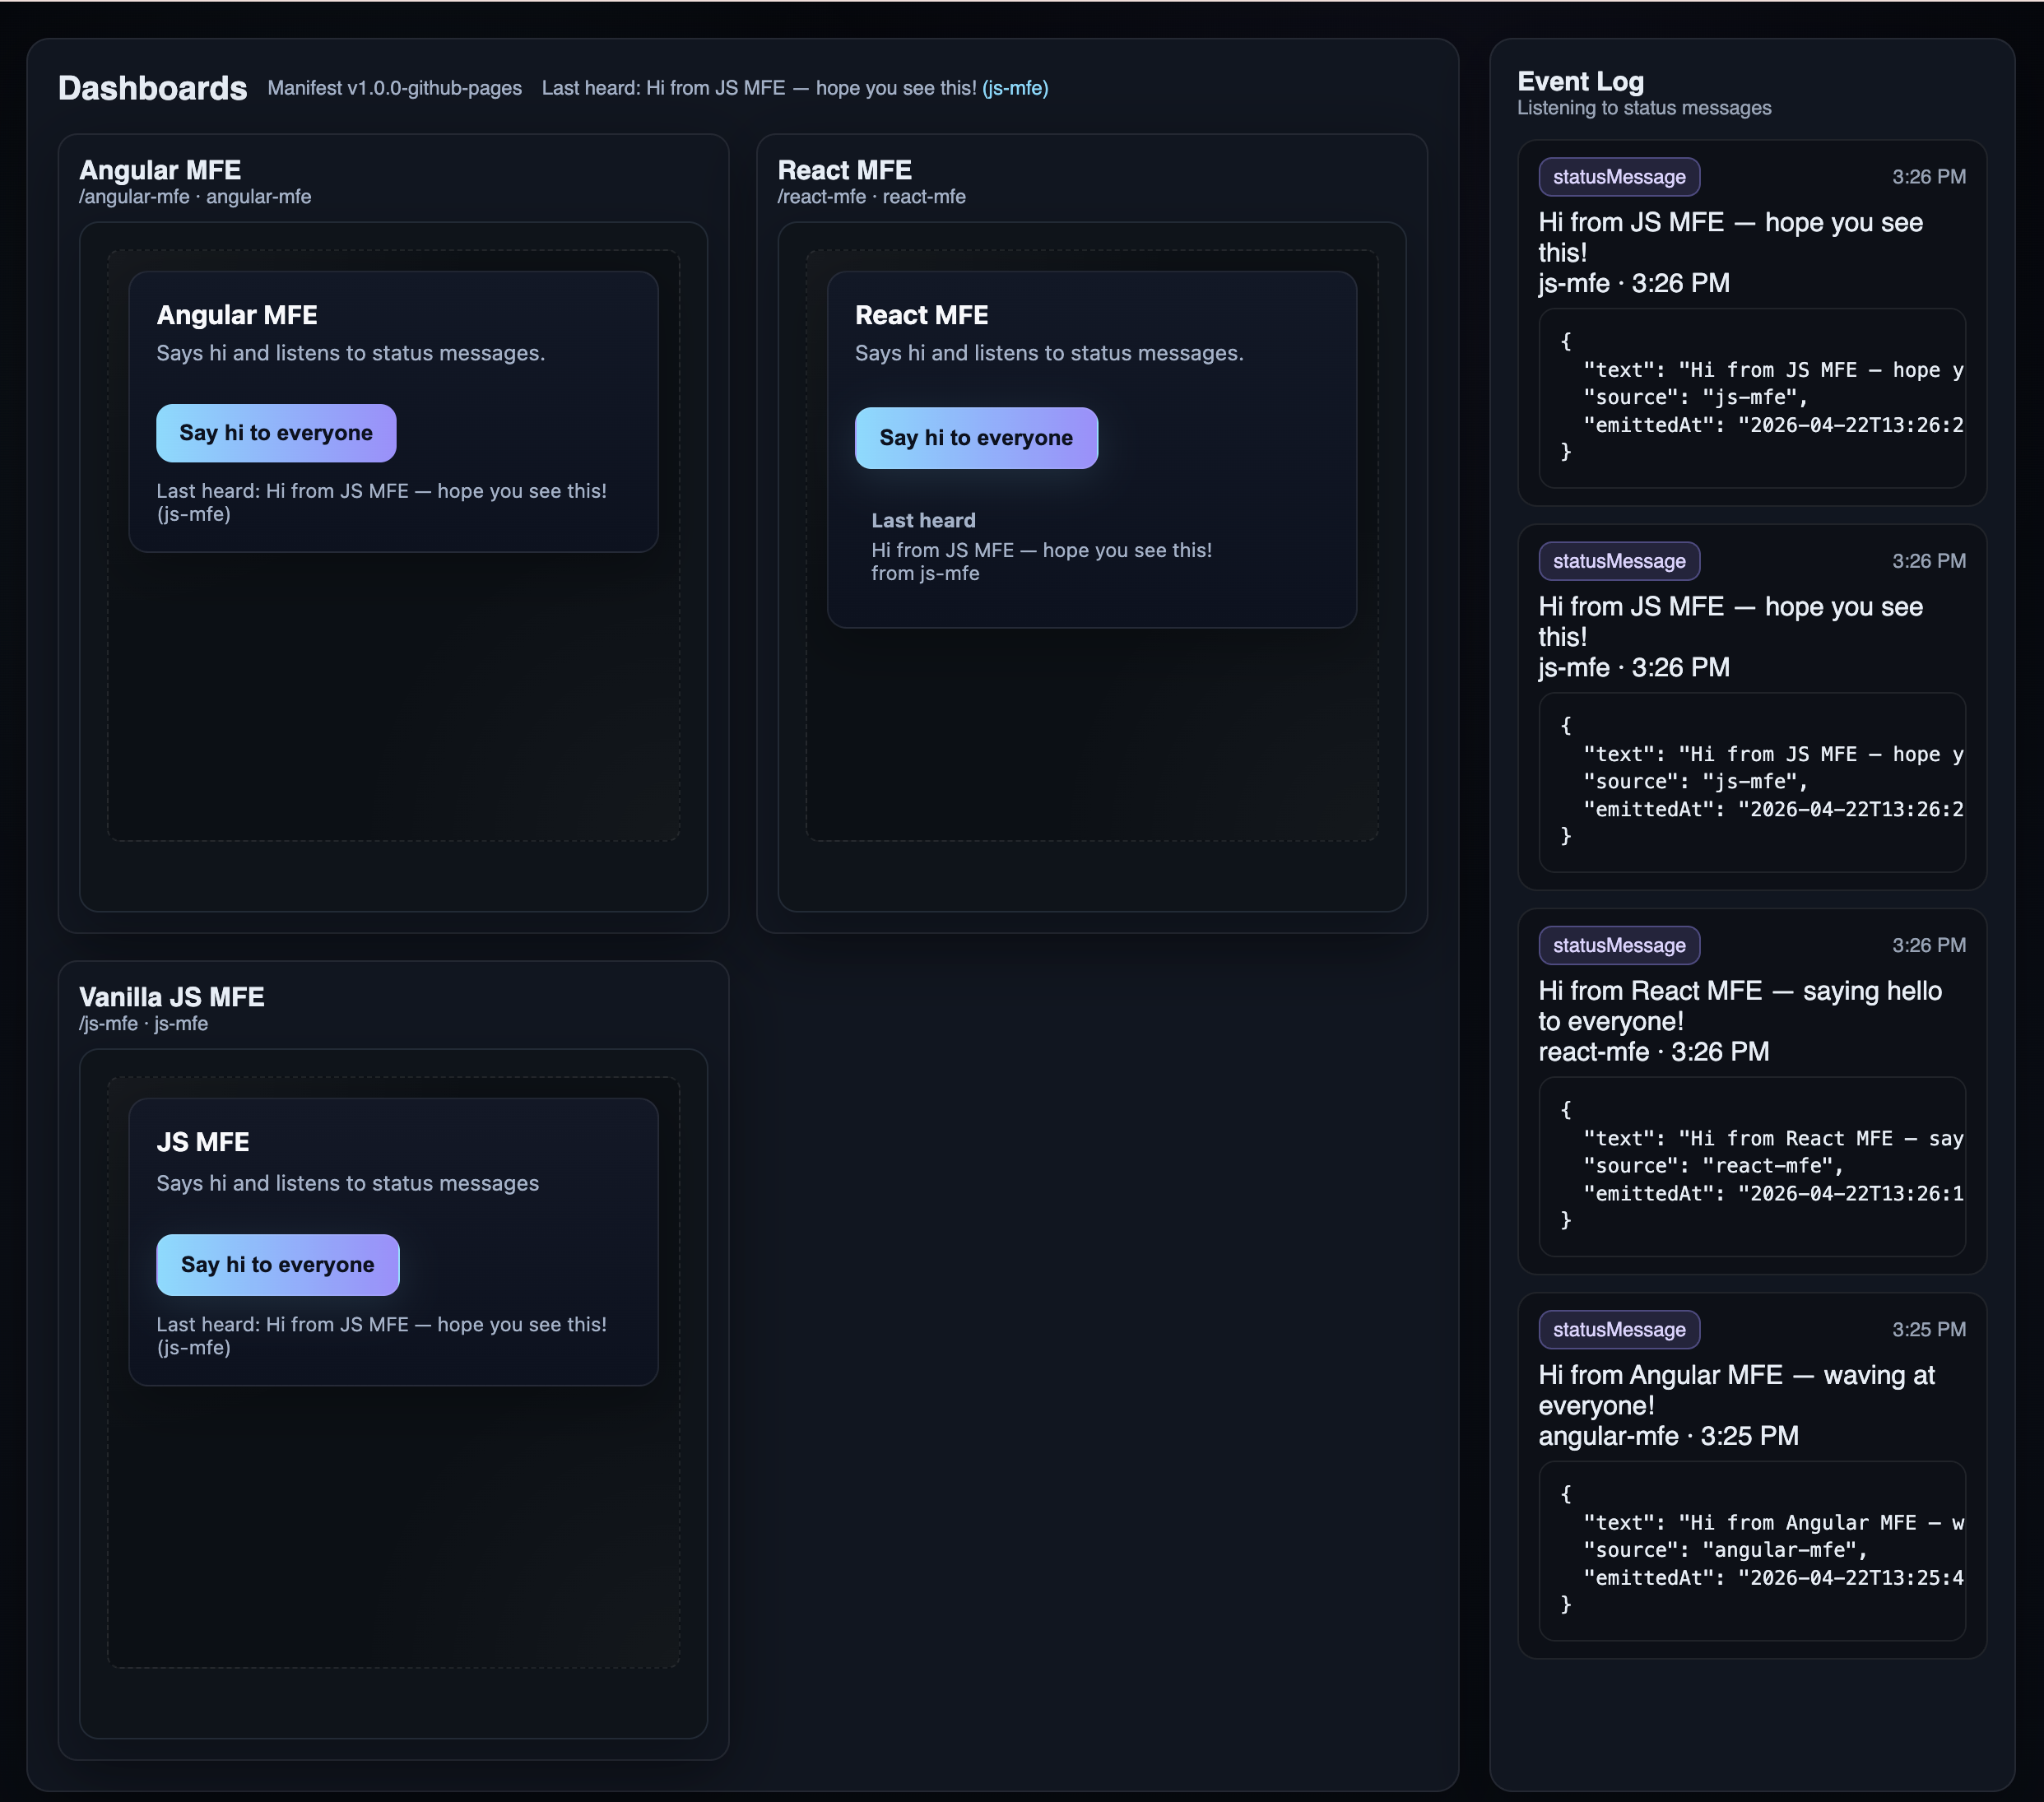Click the Vanilla JS MFE card title
Screen dimensions: 2044x1802
[172, 996]
